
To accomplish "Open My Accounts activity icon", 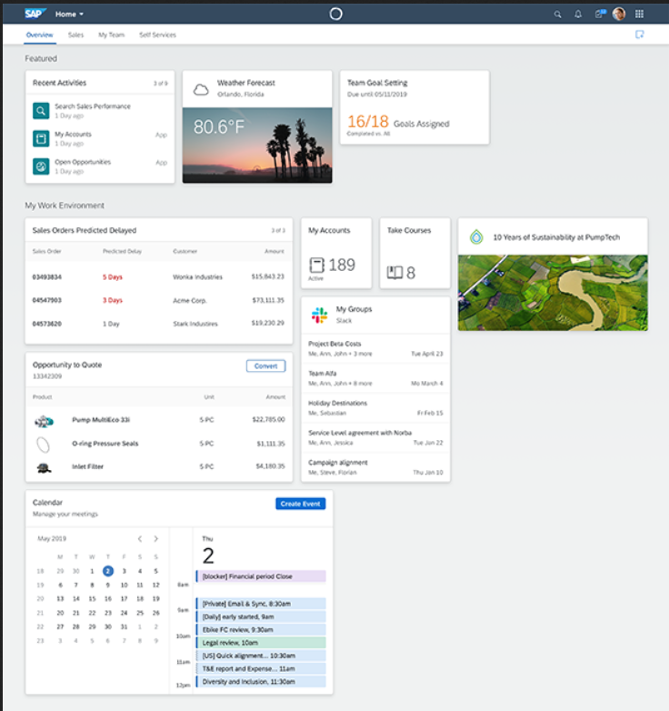I will (41, 138).
